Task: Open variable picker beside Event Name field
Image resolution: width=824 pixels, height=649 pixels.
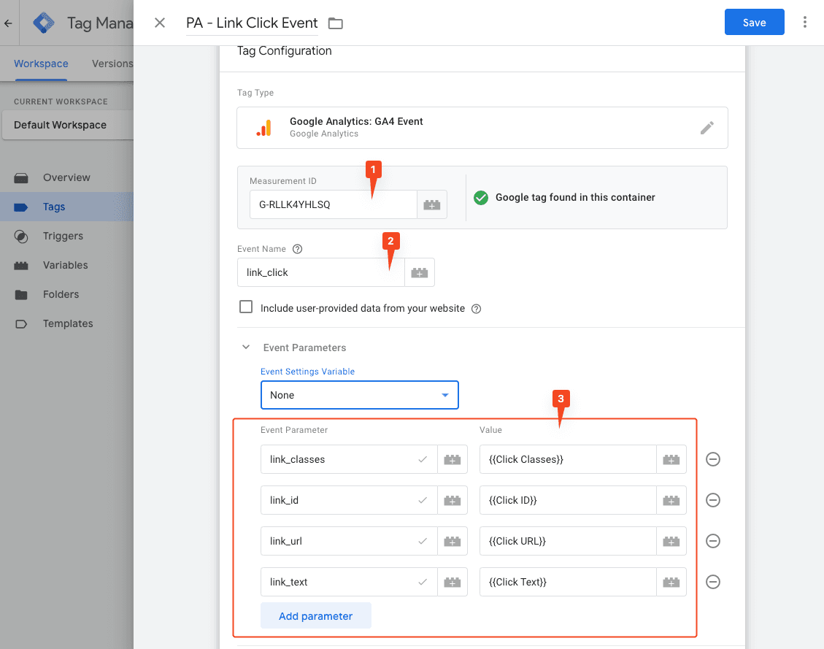Action: [419, 272]
